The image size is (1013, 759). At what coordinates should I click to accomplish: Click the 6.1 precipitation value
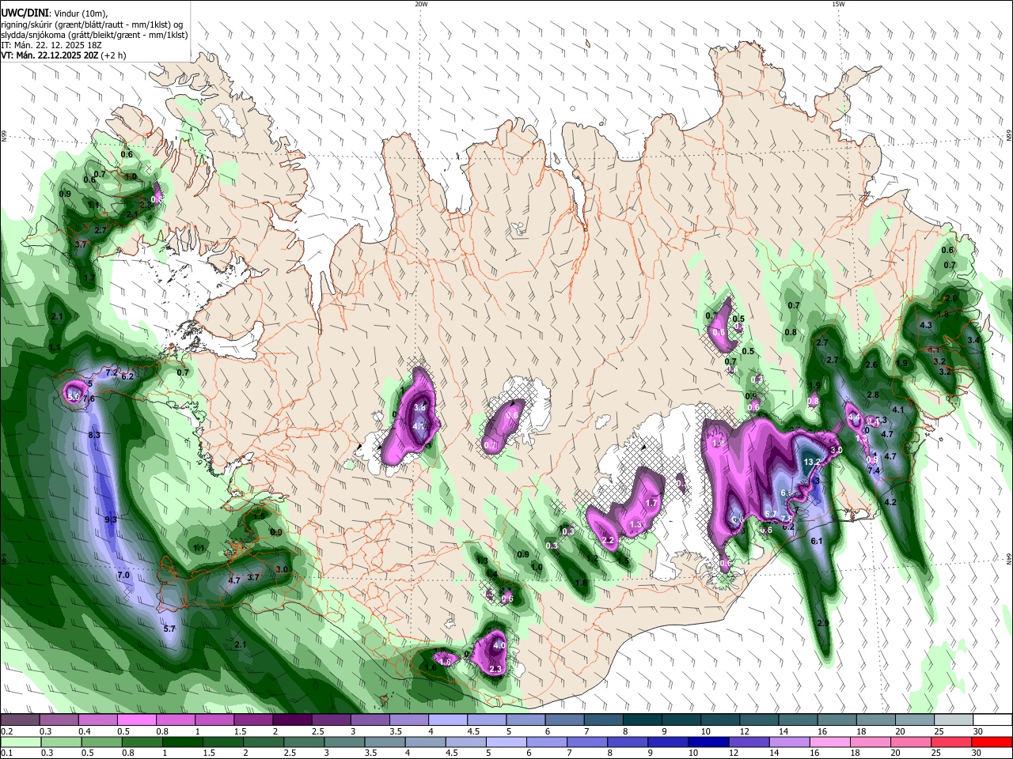coord(818,541)
